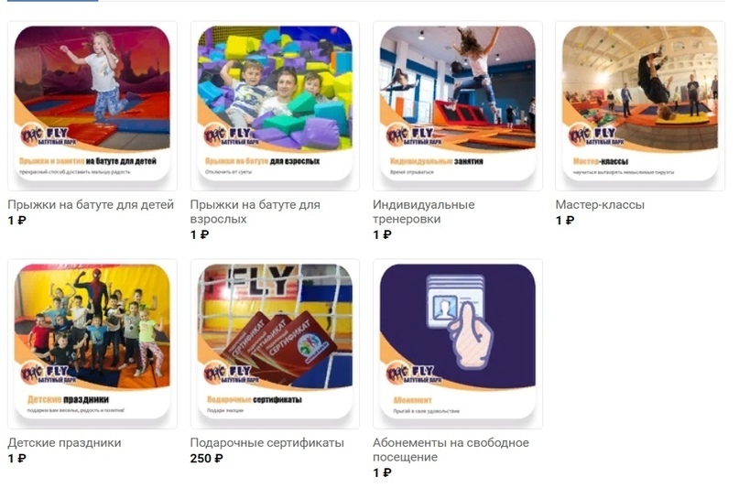This screenshot has width=739, height=488.
Task: Click 'Индивидуальные тренировки' title link
Action: pos(424,212)
